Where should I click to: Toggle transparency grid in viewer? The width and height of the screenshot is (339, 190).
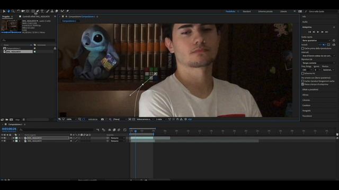click(x=133, y=119)
